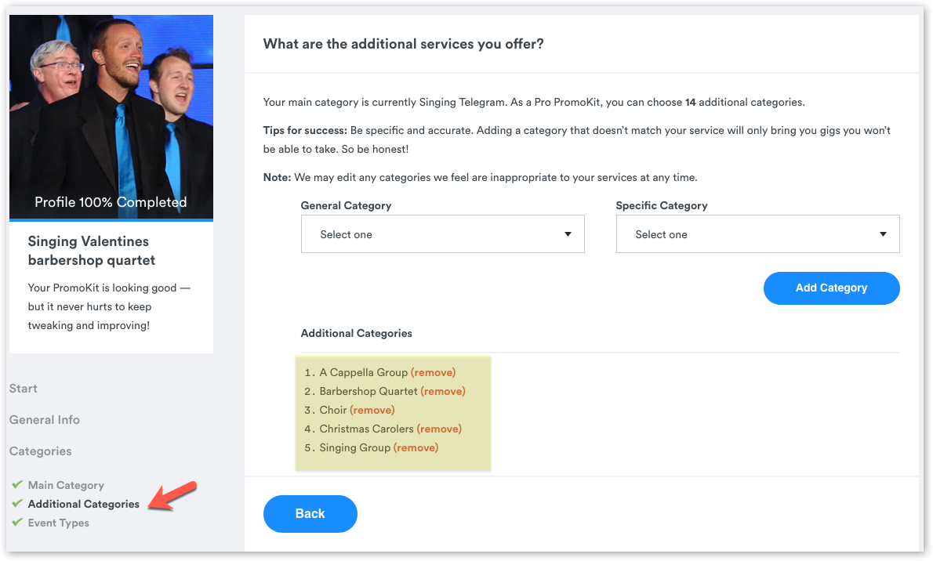Open the Specific Category dropdown
Image resolution: width=933 pixels, height=561 pixels.
click(757, 234)
